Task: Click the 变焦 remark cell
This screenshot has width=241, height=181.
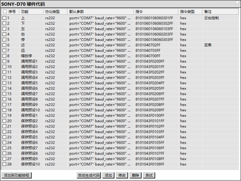Action: tap(208, 45)
